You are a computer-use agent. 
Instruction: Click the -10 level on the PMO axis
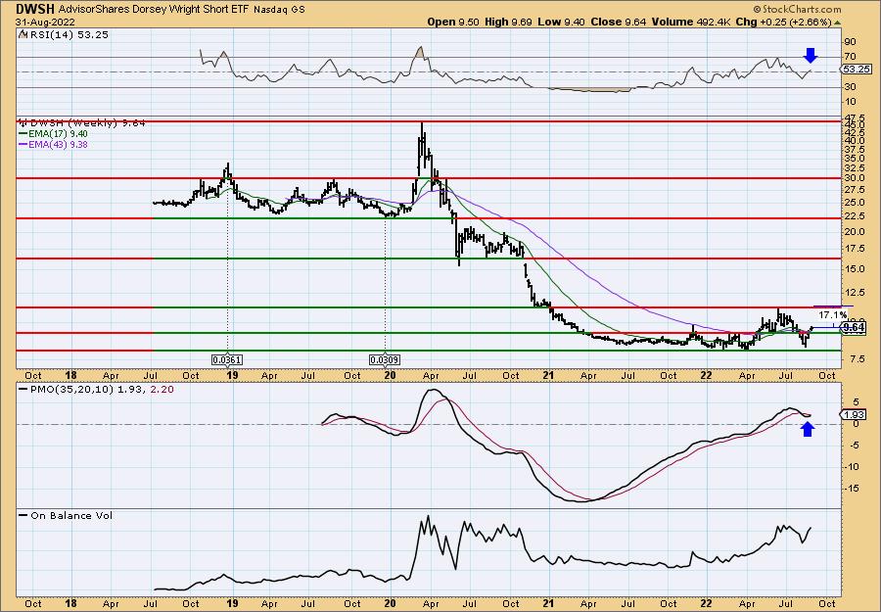tap(852, 466)
